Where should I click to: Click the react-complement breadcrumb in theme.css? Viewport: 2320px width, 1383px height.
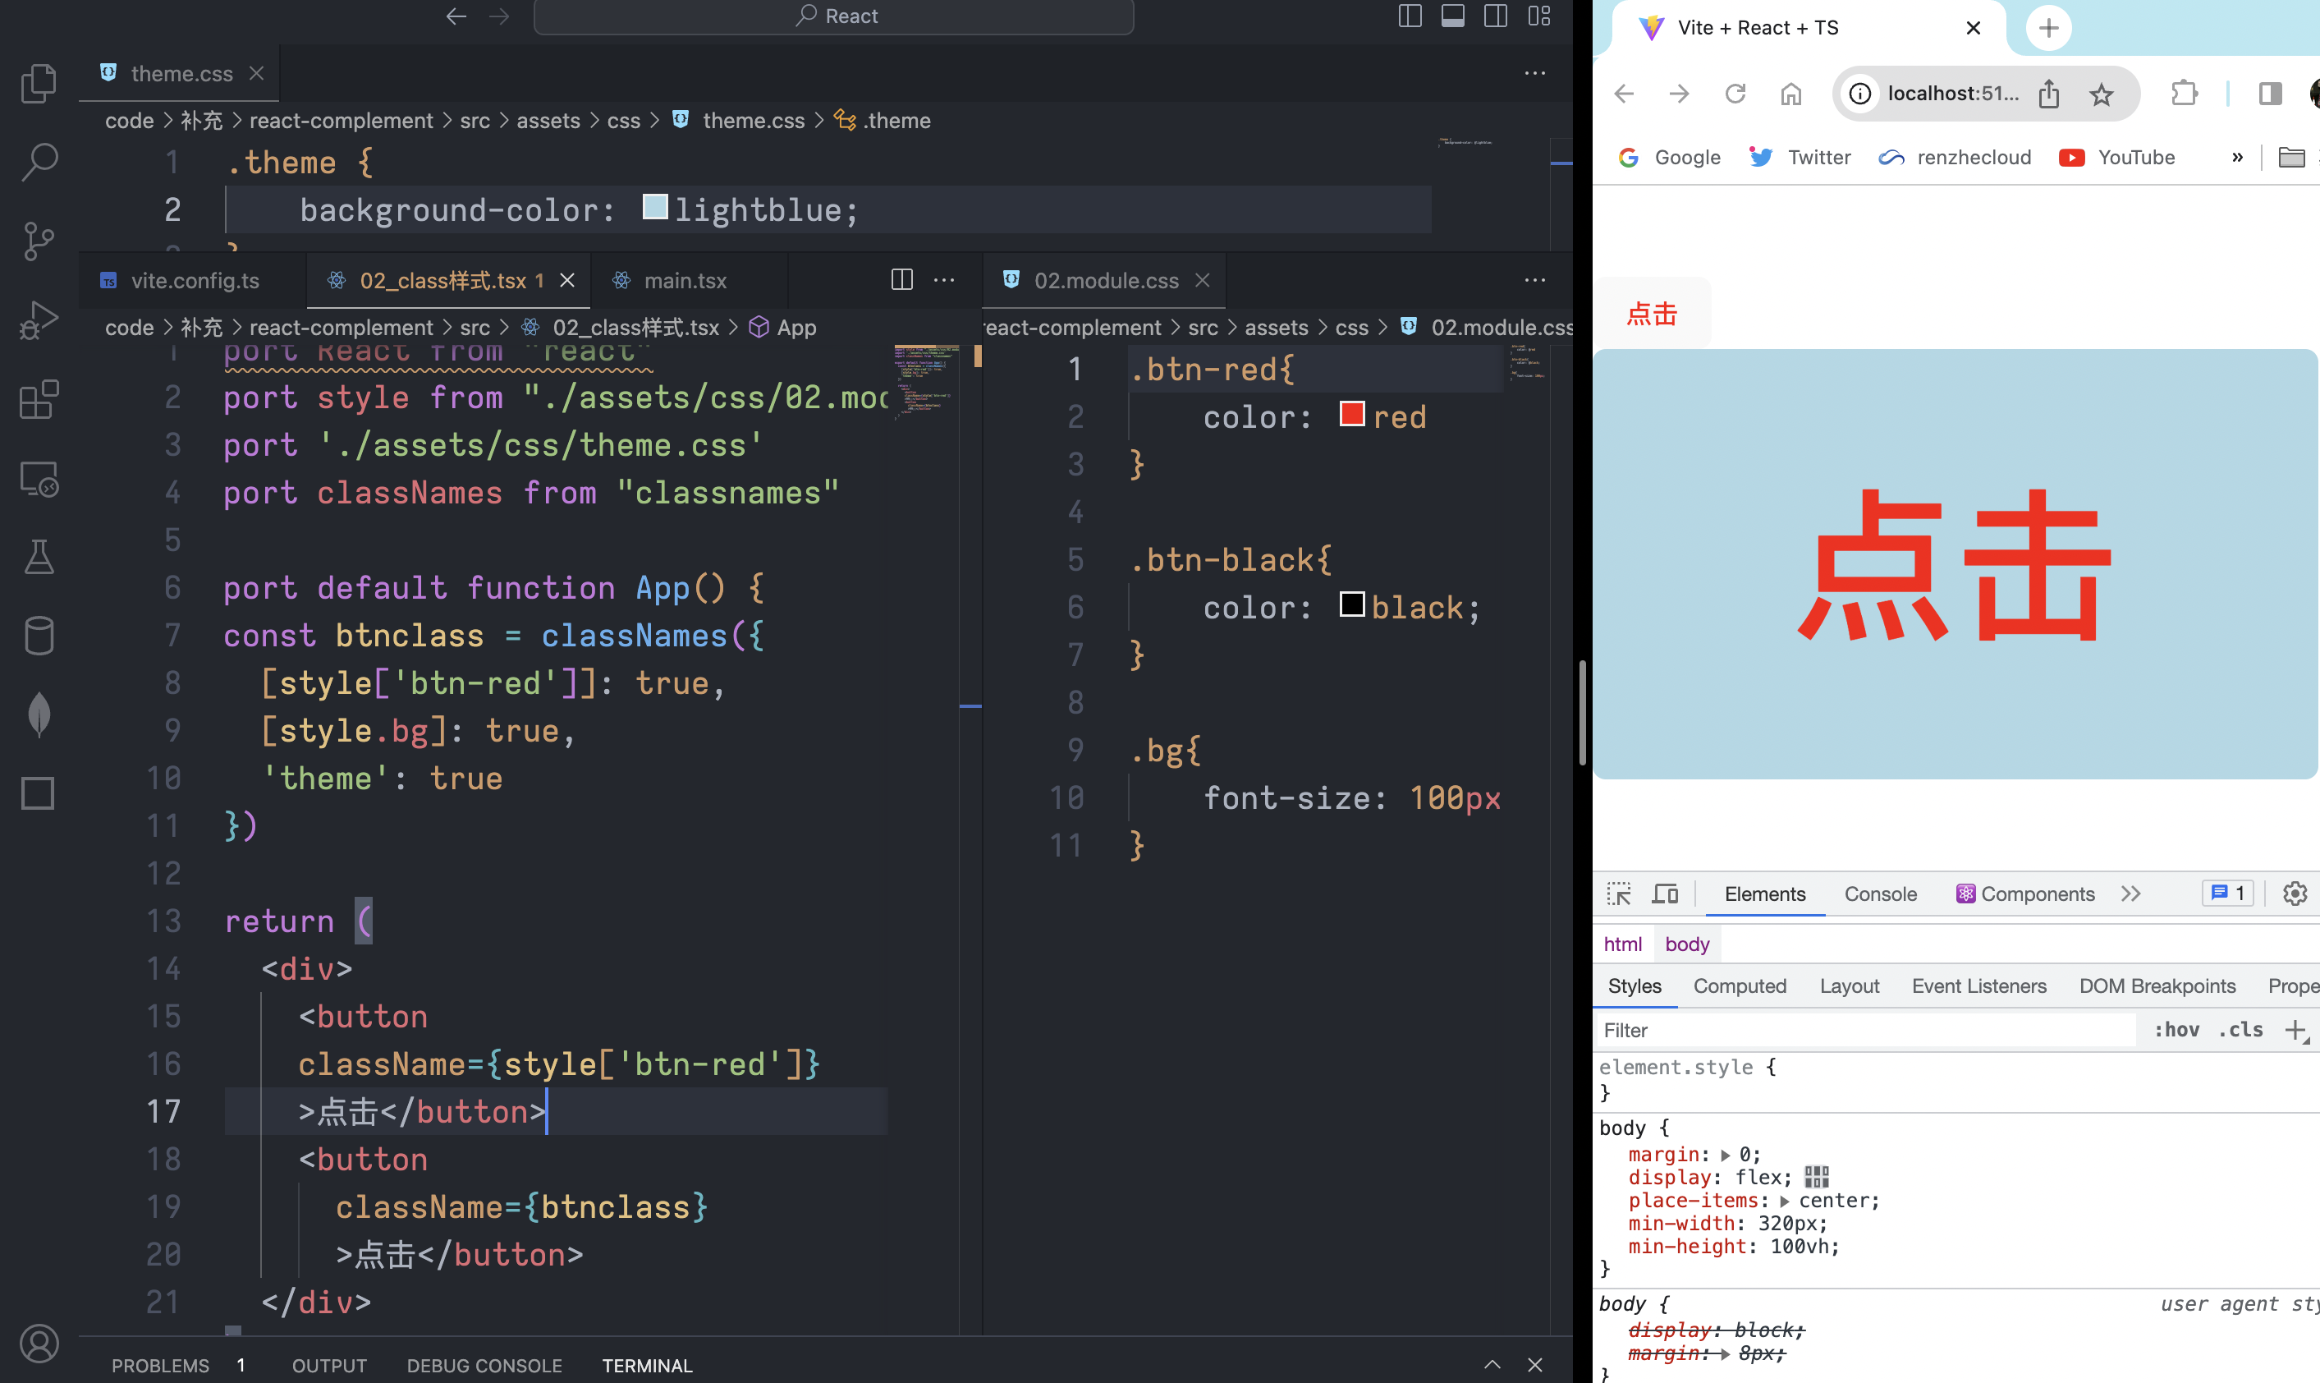point(341,120)
